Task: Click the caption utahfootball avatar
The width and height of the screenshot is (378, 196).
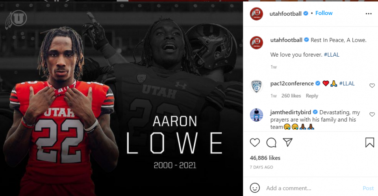Action: [x=256, y=43]
